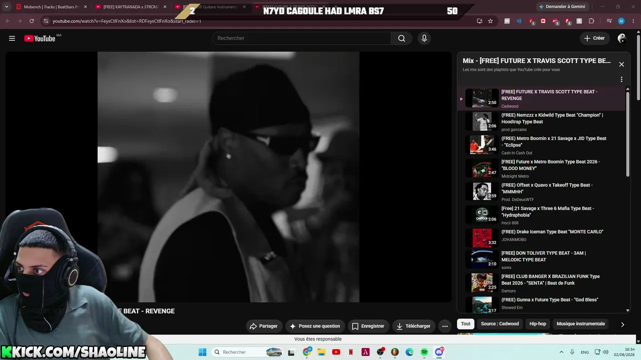Open the Windows Start menu
641x360 pixels.
(202, 352)
